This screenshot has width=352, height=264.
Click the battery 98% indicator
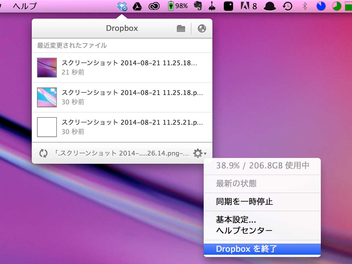178,6
